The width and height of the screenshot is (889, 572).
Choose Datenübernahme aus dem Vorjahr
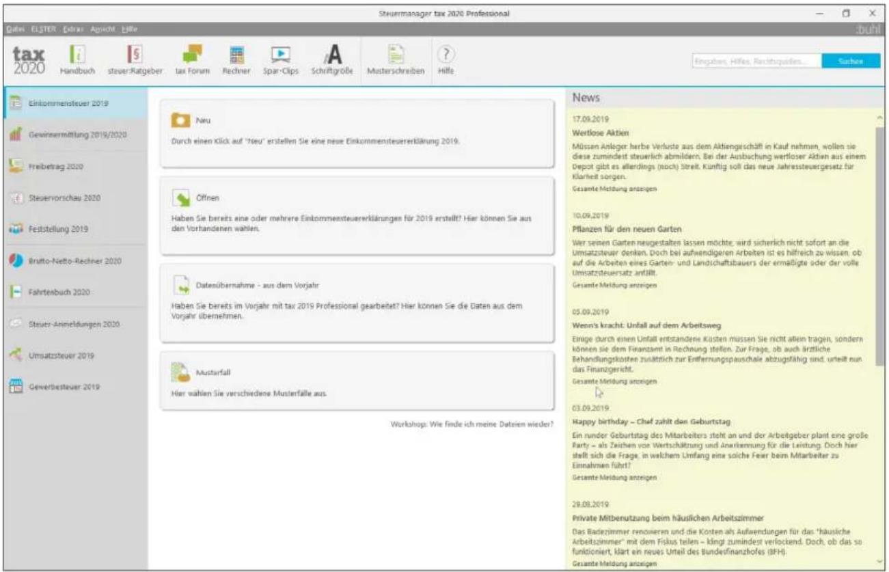click(x=357, y=303)
